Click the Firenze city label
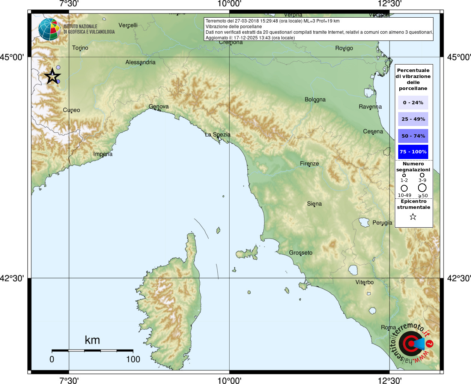Image resolution: width=471 pixels, height=384 pixels. click(309, 163)
